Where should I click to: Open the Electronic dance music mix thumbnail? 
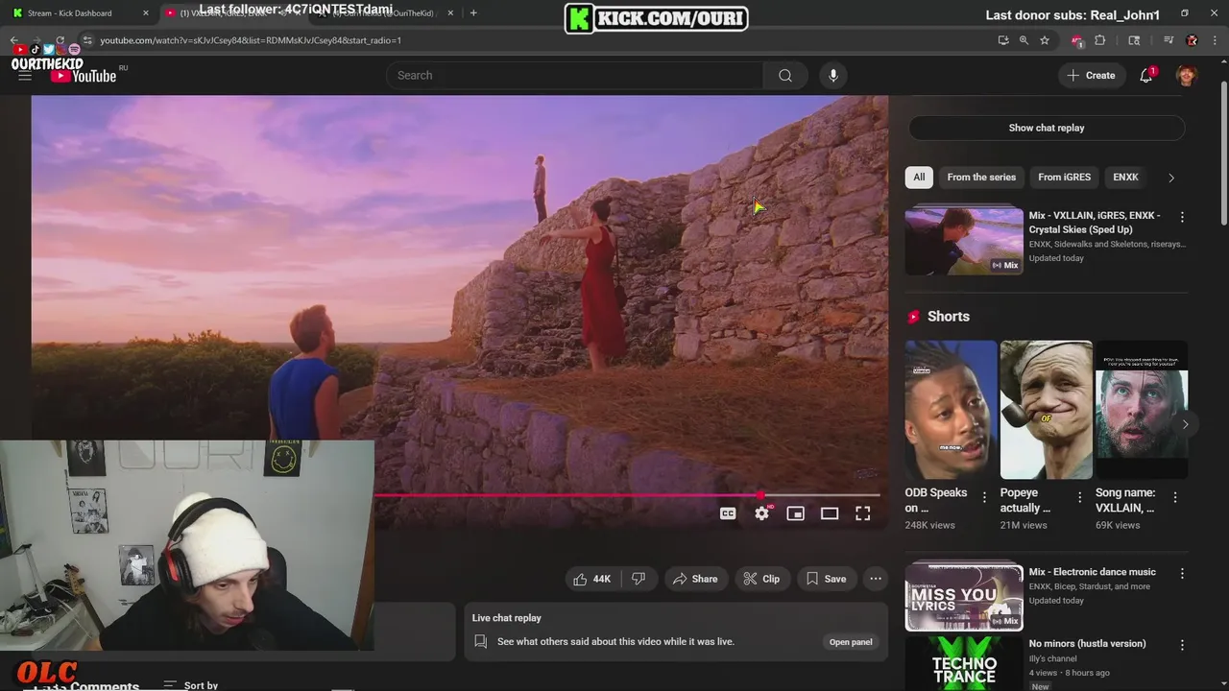click(x=964, y=597)
